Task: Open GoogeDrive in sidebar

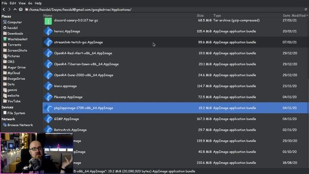Action: coord(14,78)
